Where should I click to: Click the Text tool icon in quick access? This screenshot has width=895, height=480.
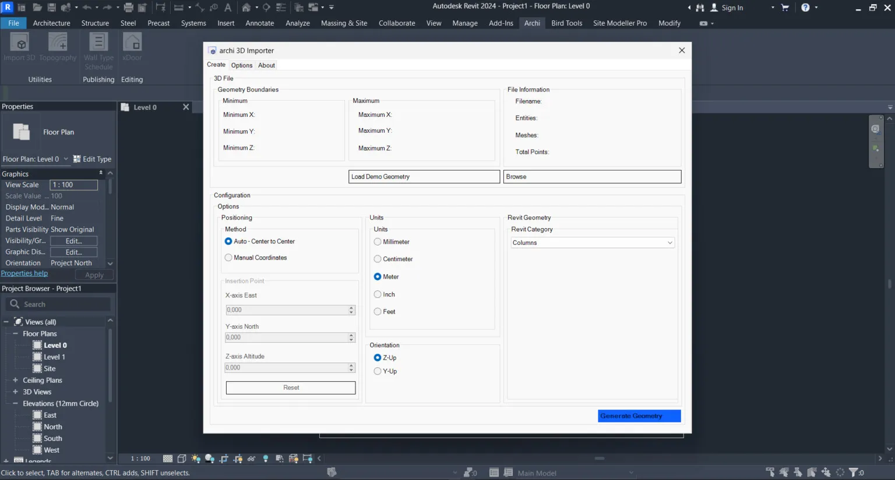(228, 8)
